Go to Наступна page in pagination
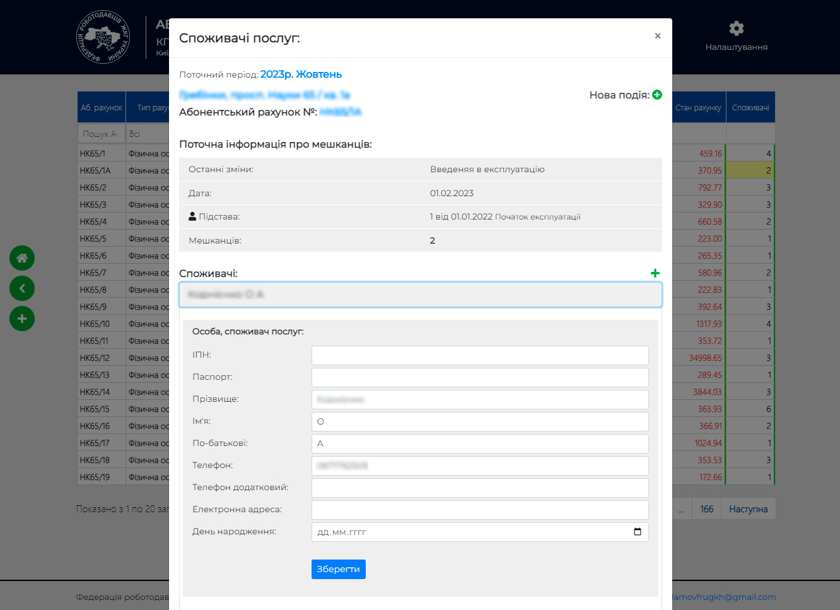840x610 pixels. 748,509
